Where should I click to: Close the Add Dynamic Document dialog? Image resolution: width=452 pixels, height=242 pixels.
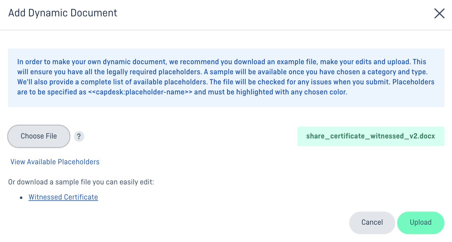point(439,14)
